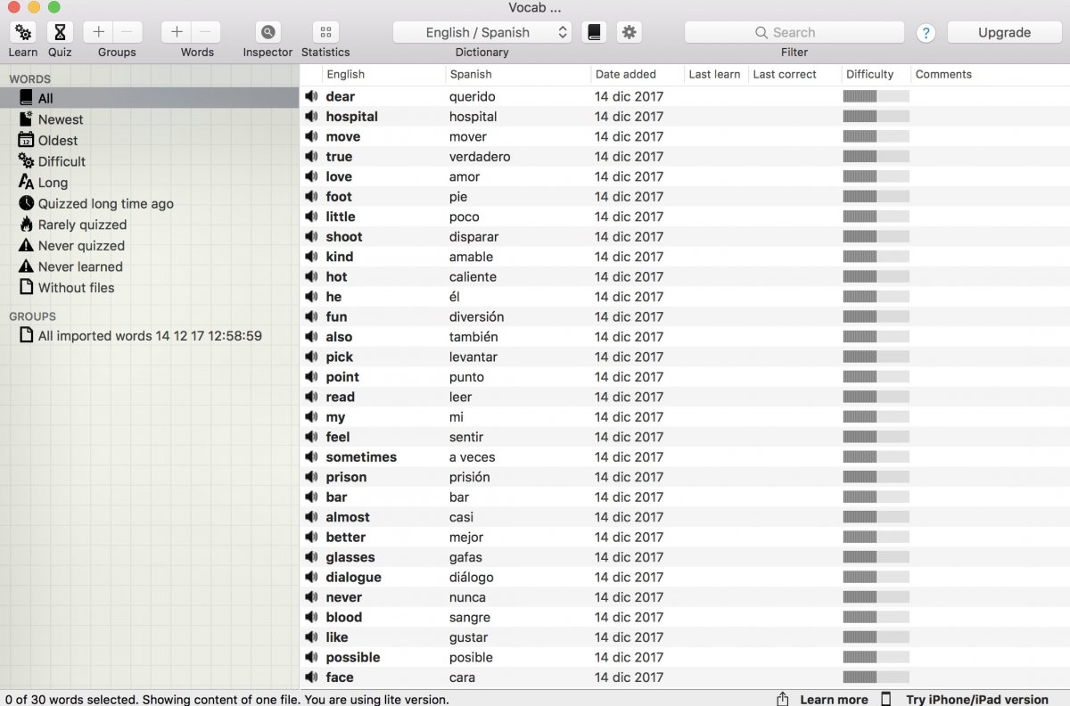Add a new word with plus button
This screenshot has width=1070, height=706.
pos(177,32)
